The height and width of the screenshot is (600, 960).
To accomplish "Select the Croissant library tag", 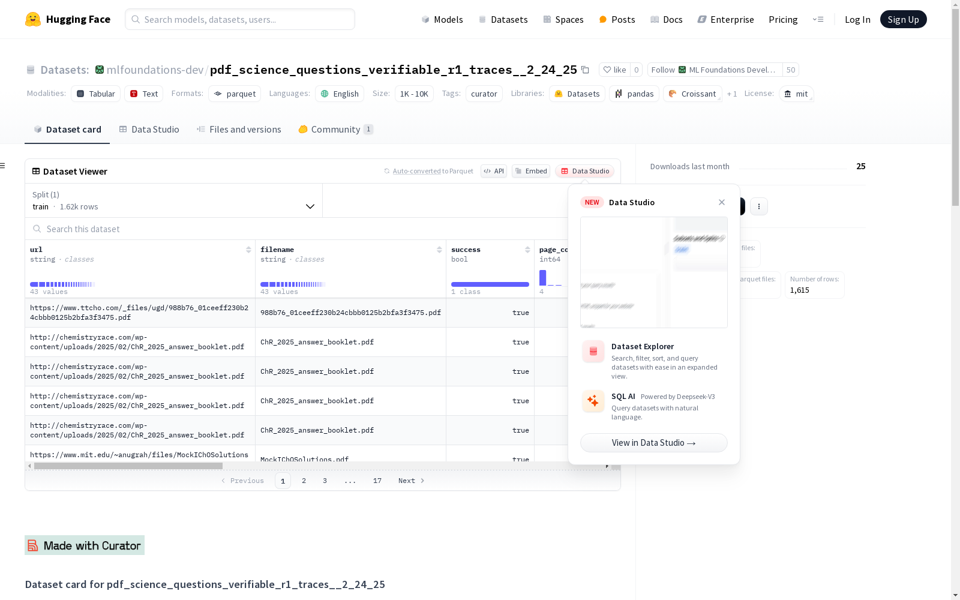I will 692,94.
